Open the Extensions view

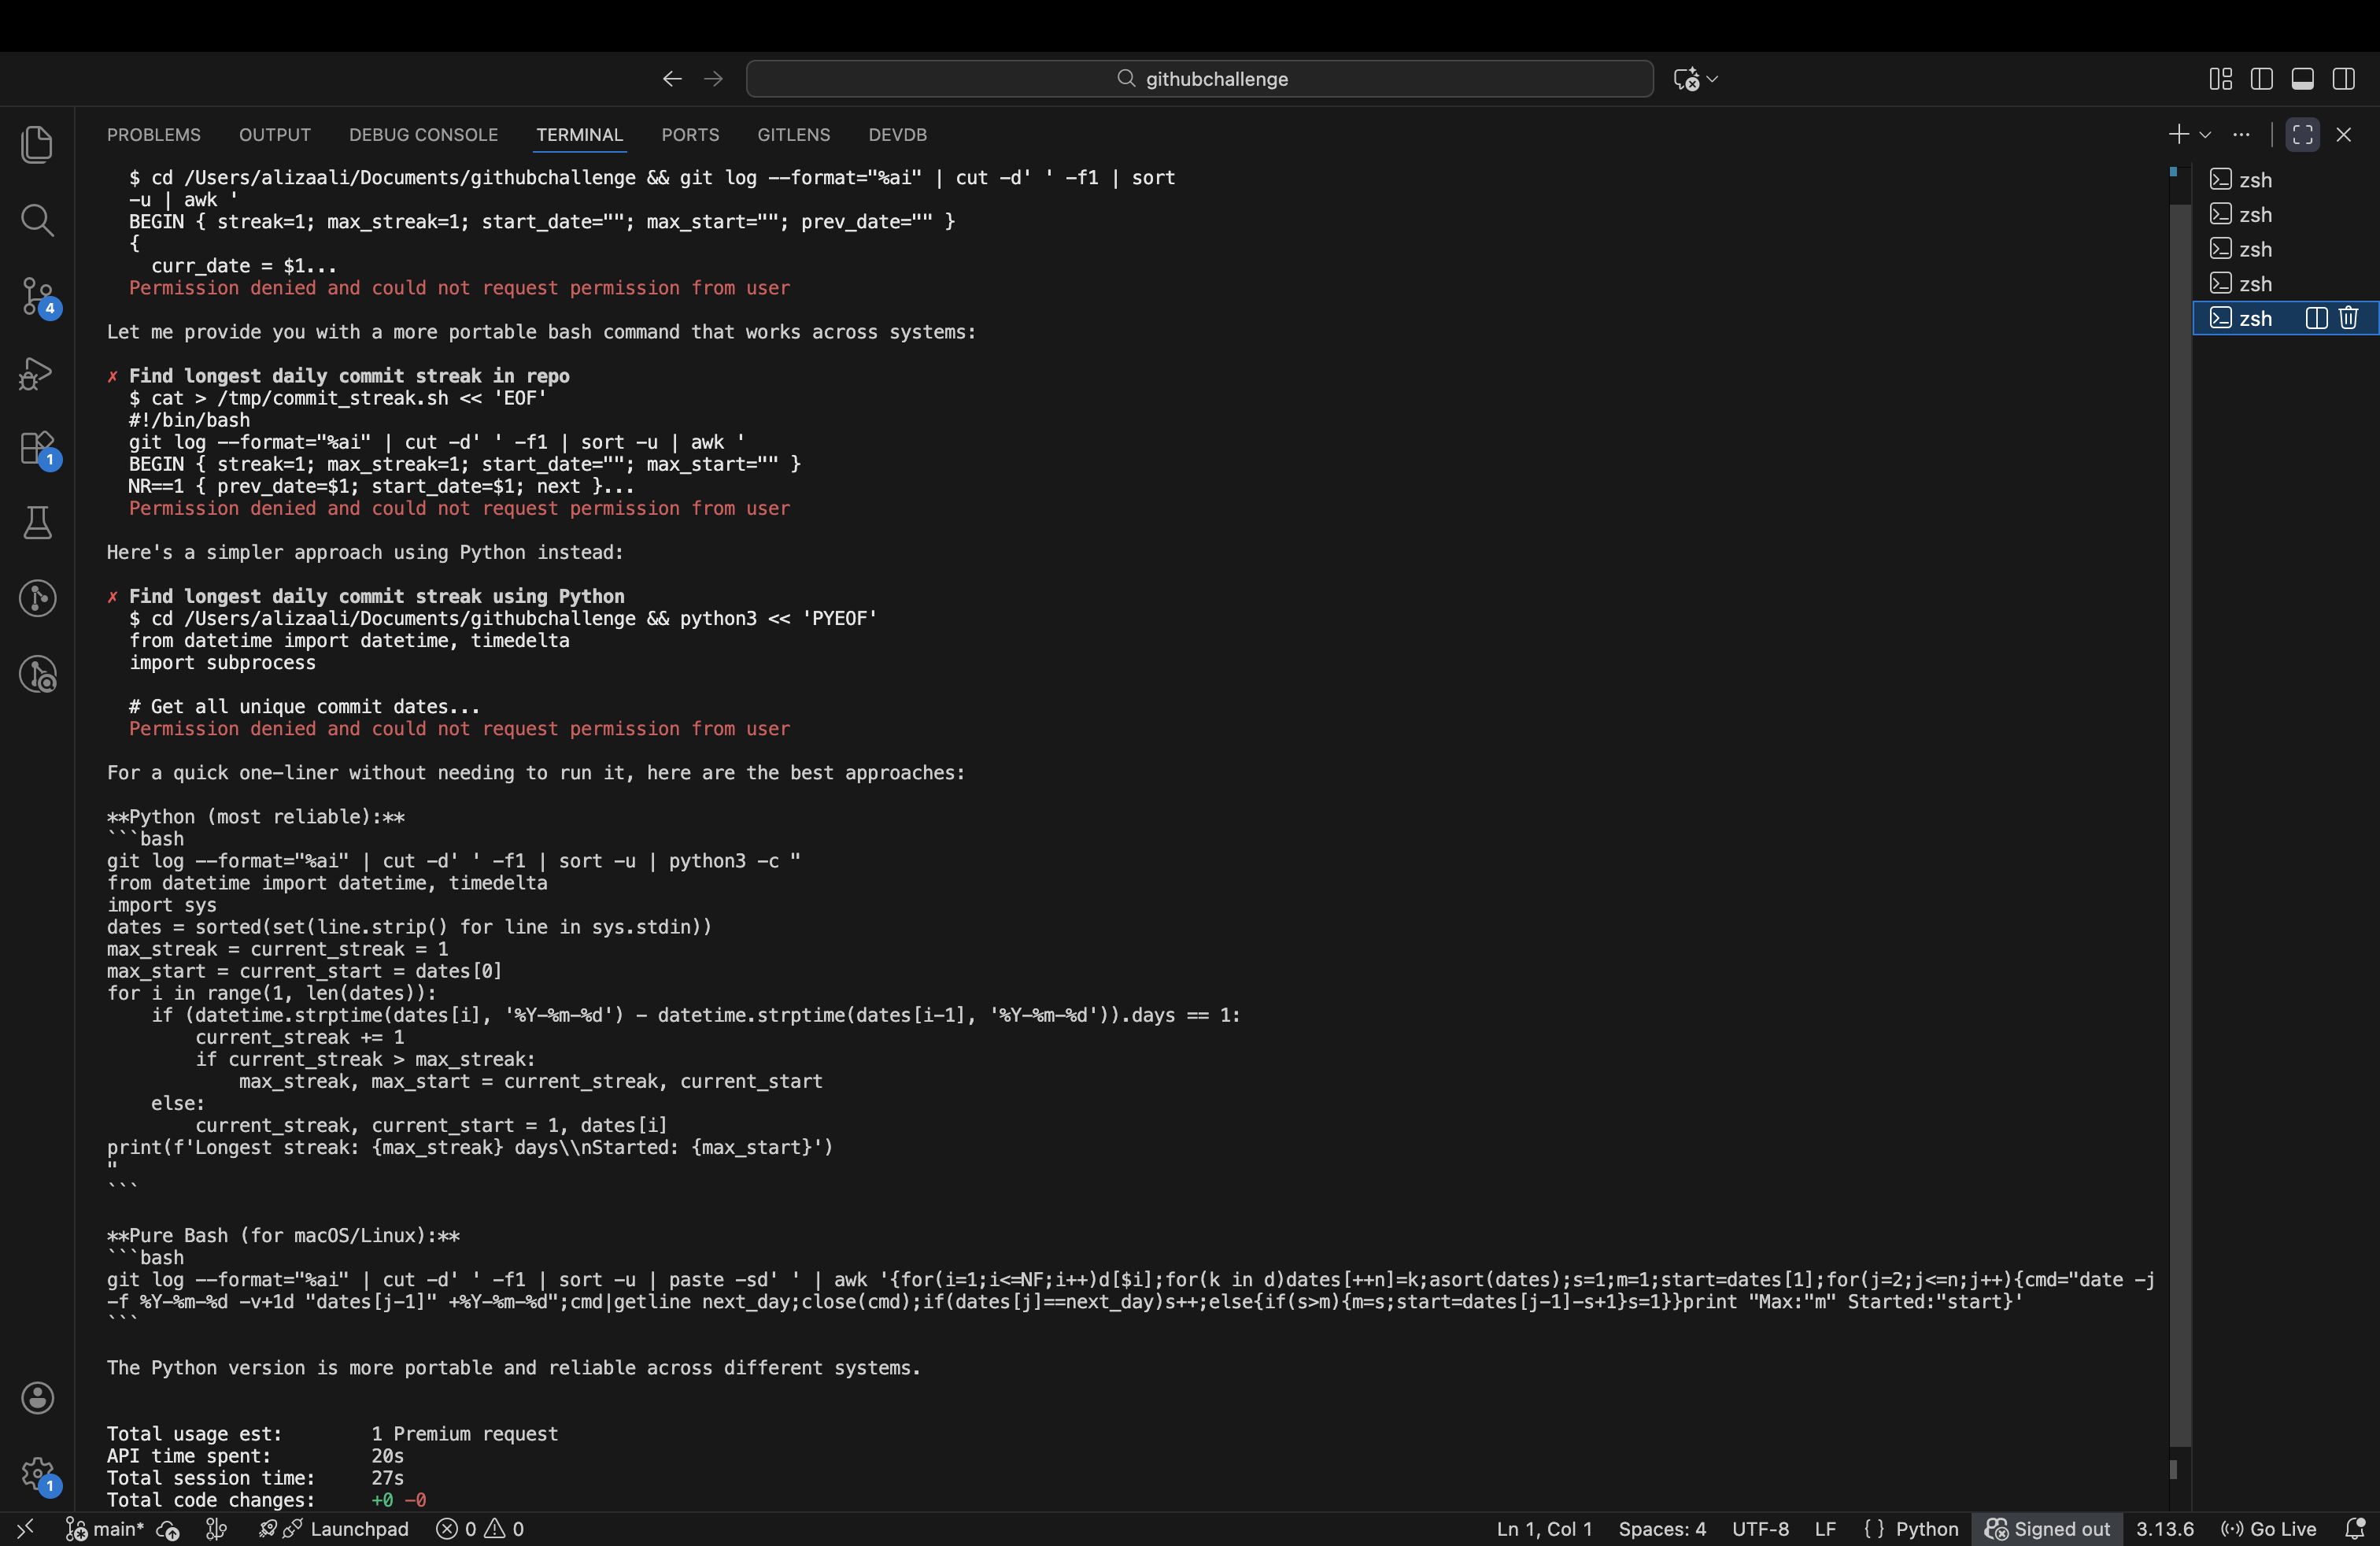38,448
